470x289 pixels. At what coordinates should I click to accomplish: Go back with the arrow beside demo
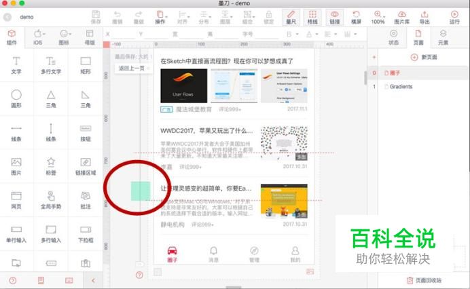[x=7, y=17]
